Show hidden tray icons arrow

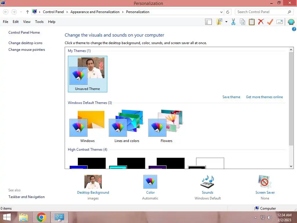(x=256, y=217)
